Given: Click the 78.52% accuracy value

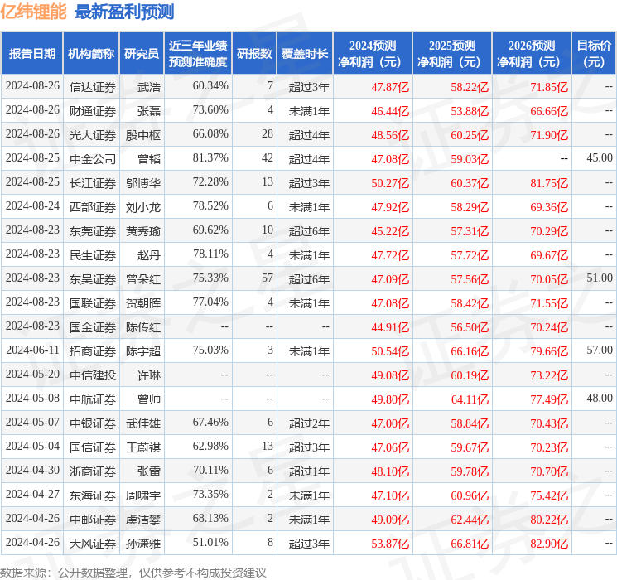Looking at the screenshot, I should coord(210,206).
